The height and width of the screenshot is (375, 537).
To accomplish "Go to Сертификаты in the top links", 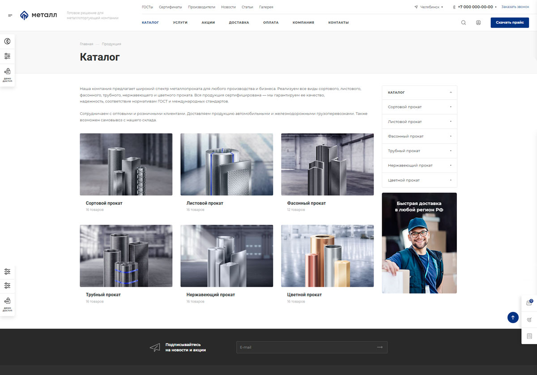I will [170, 7].
